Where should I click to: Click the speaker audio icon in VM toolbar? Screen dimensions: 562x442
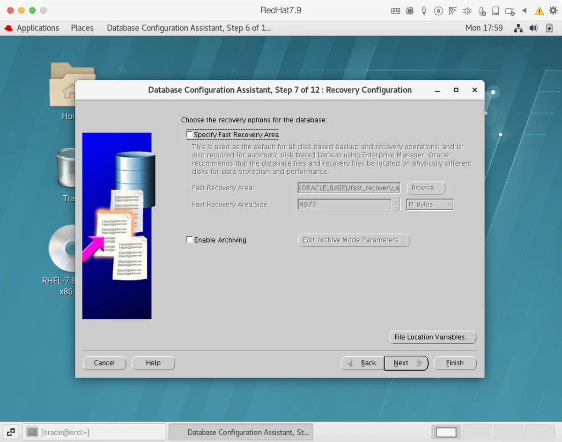(466, 10)
